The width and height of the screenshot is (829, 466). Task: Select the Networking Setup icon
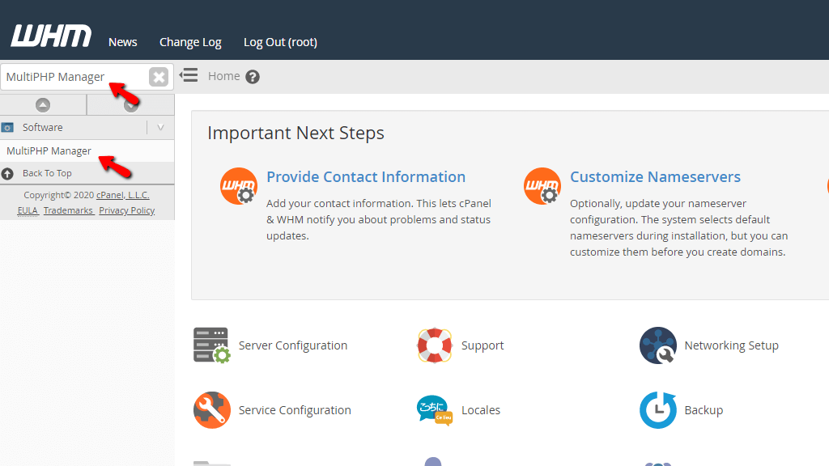pyautogui.click(x=657, y=345)
